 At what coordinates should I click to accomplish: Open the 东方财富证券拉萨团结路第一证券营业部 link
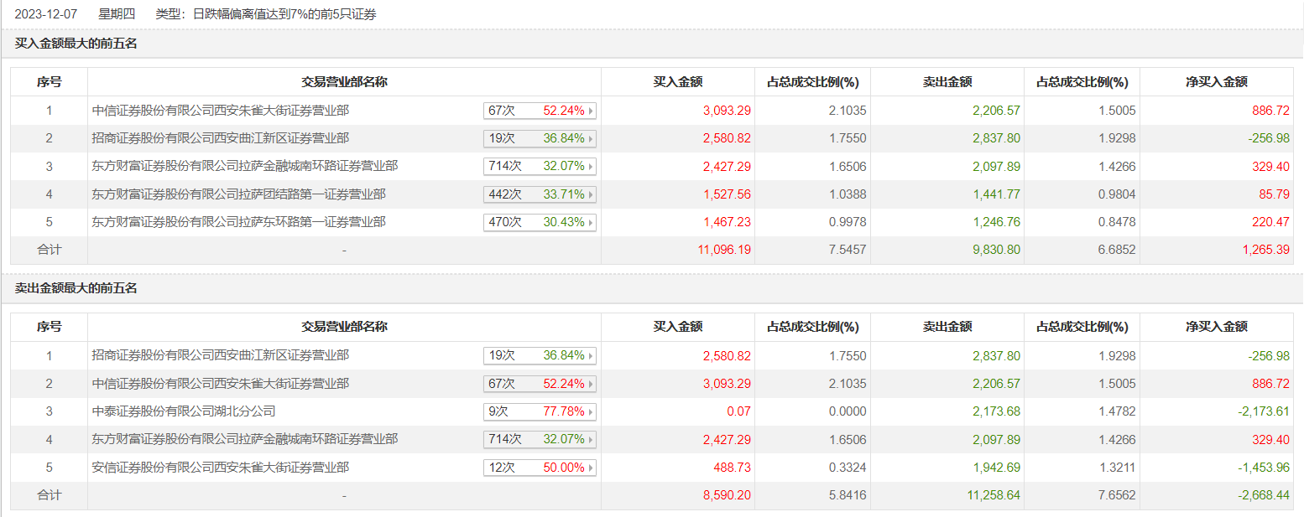[238, 194]
